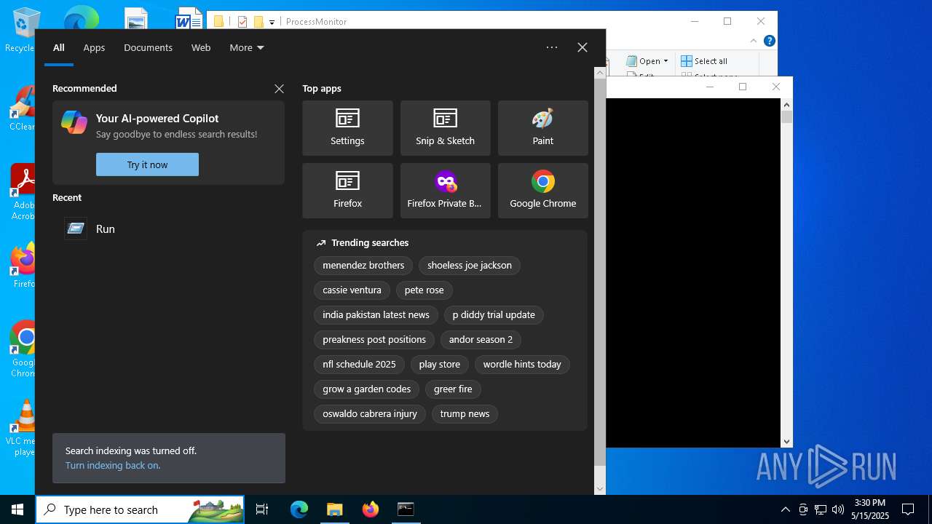The image size is (932, 524).
Task: Search trending nfl schedule 2025
Action: click(359, 364)
